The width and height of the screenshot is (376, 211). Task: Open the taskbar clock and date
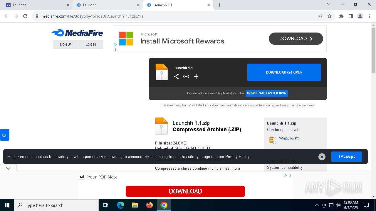(x=351, y=205)
